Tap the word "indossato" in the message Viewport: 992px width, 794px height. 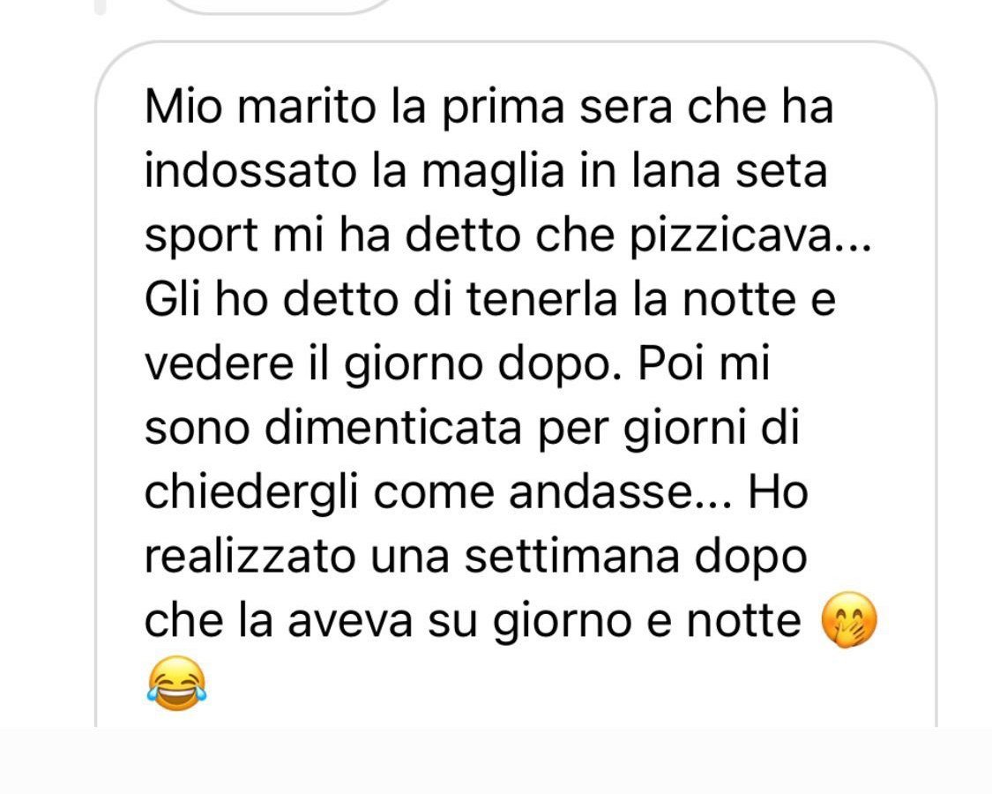coord(250,171)
